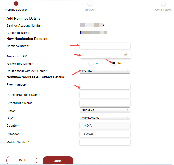Click the SUBMIT button
Viewport: 174px width, 165px height.
[58, 160]
